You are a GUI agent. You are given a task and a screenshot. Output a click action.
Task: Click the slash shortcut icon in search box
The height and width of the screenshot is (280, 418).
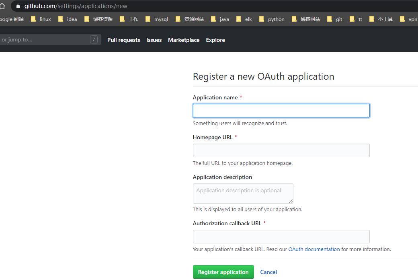94,39
